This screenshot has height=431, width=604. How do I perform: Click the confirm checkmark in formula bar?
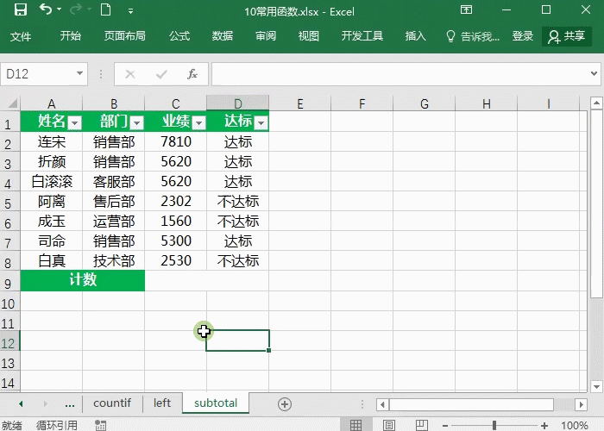(161, 74)
